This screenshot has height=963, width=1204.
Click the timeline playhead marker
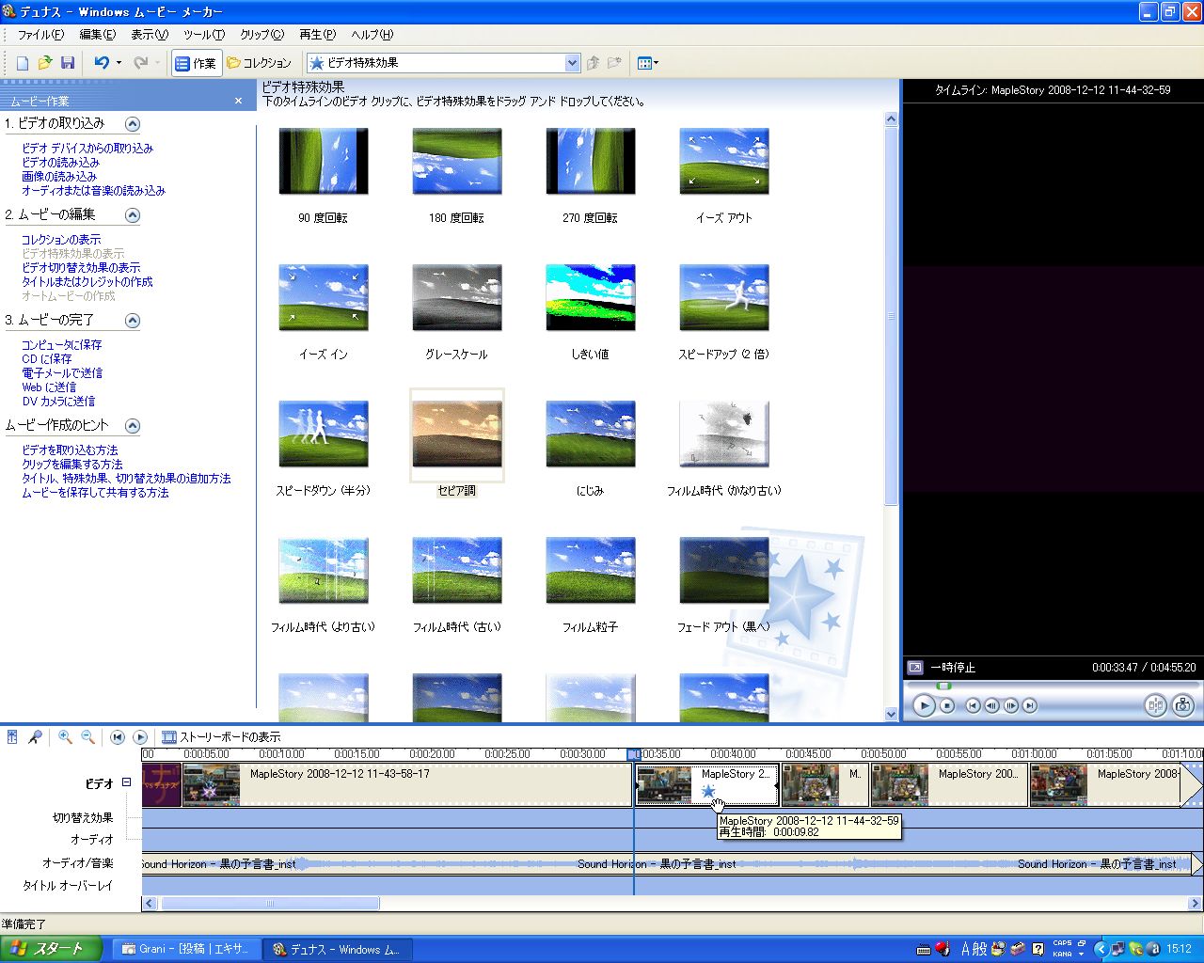click(634, 754)
